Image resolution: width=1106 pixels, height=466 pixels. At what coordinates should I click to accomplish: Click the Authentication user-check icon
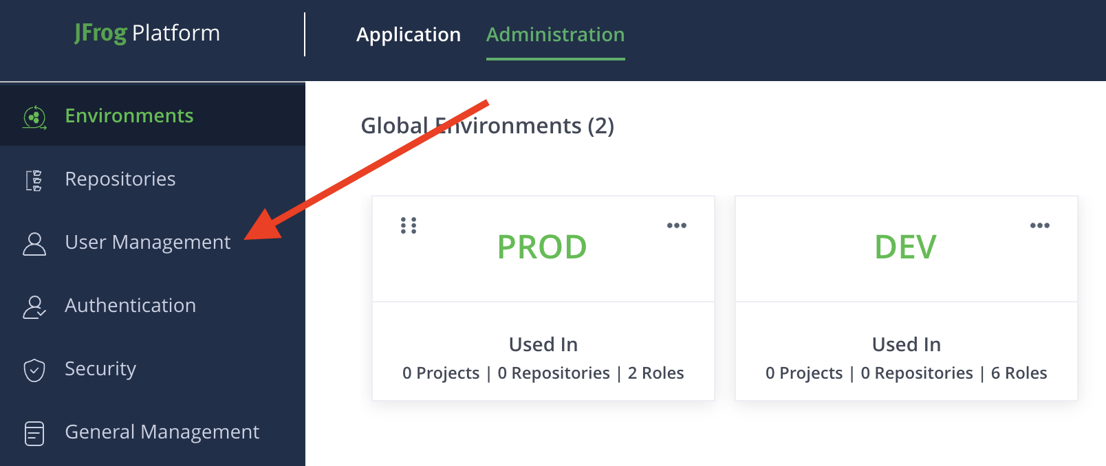point(34,307)
